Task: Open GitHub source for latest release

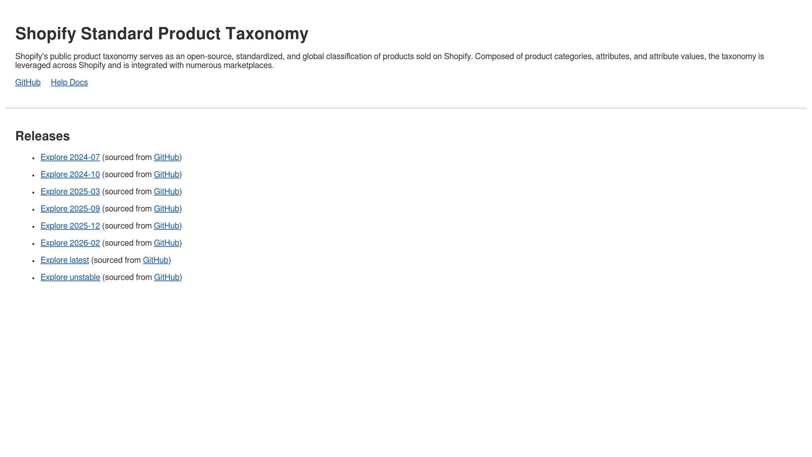Action: pyautogui.click(x=155, y=260)
